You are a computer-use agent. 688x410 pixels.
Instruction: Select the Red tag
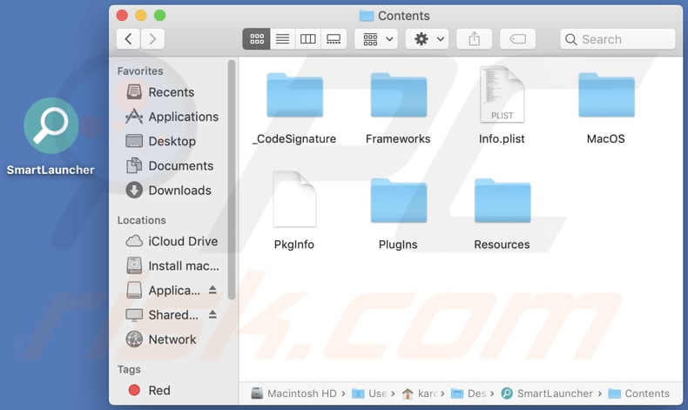(149, 390)
